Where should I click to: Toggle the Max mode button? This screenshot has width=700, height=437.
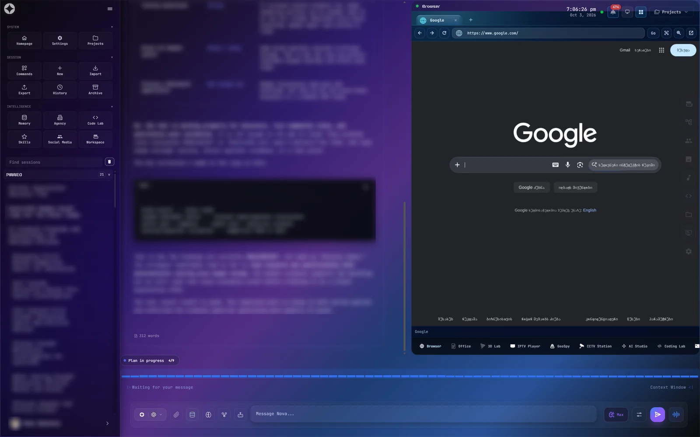[x=616, y=414]
